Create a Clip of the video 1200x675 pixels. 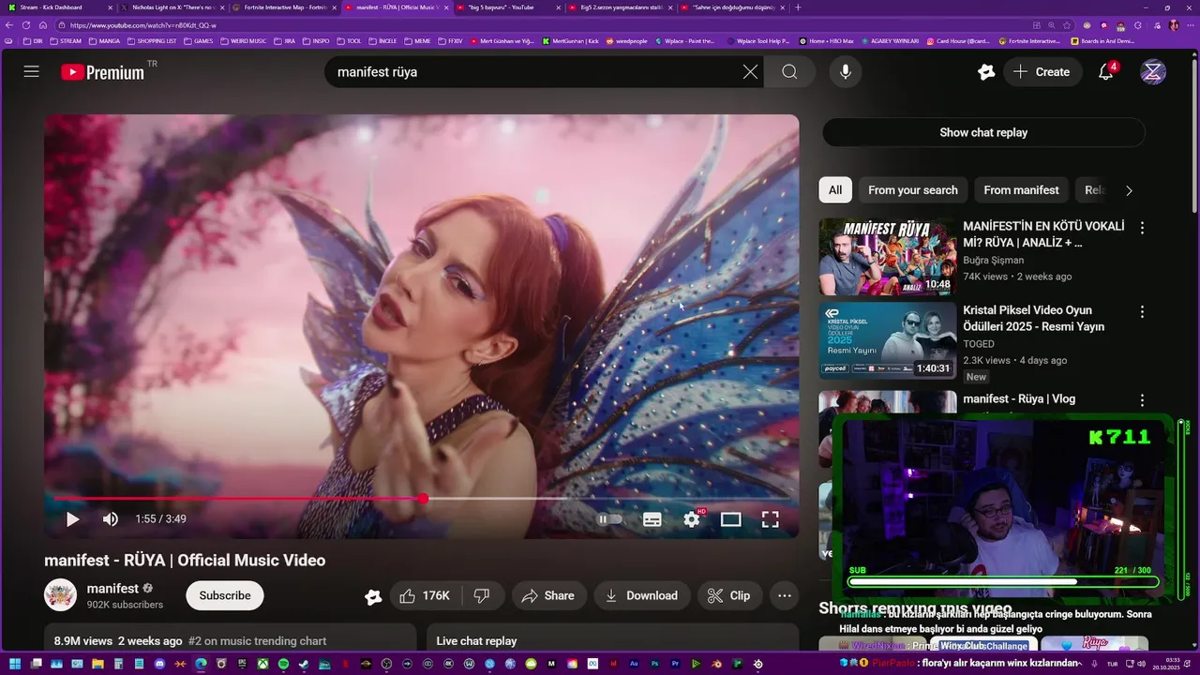[729, 596]
